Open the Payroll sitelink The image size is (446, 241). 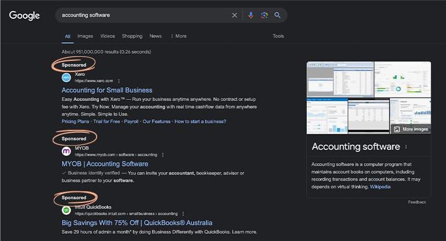(131, 121)
